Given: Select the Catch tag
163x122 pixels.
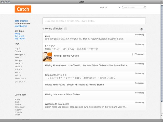Looking at the screenshot, I should point(19,51).
